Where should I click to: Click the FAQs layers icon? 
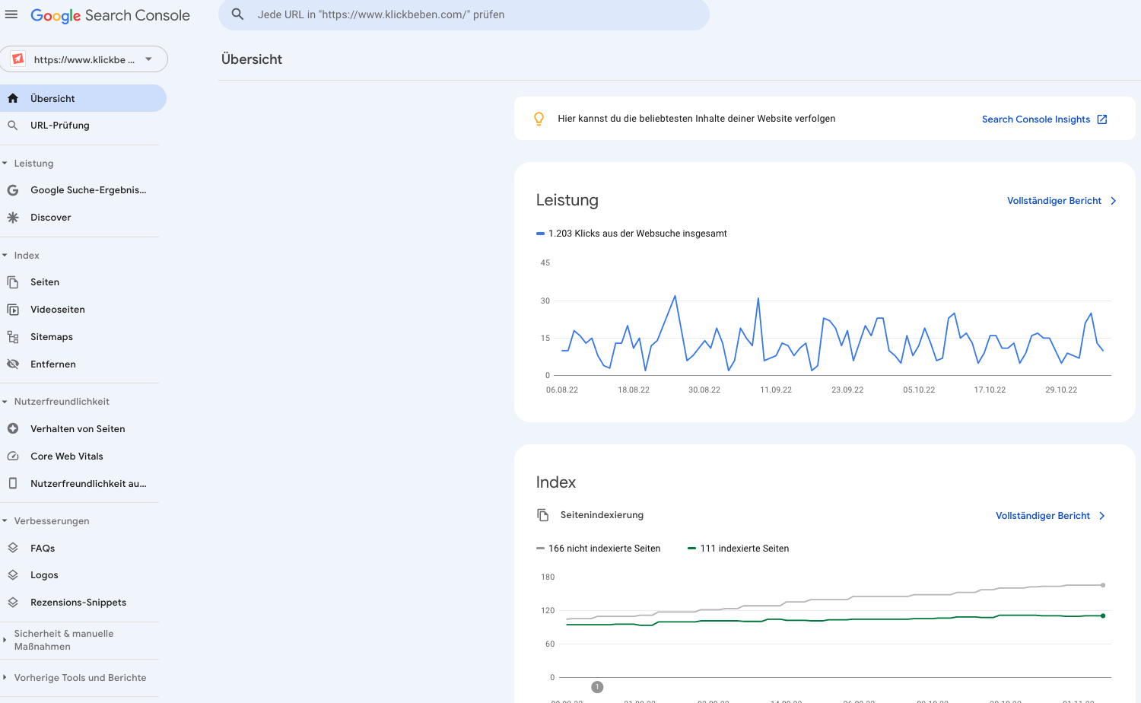[x=13, y=549]
